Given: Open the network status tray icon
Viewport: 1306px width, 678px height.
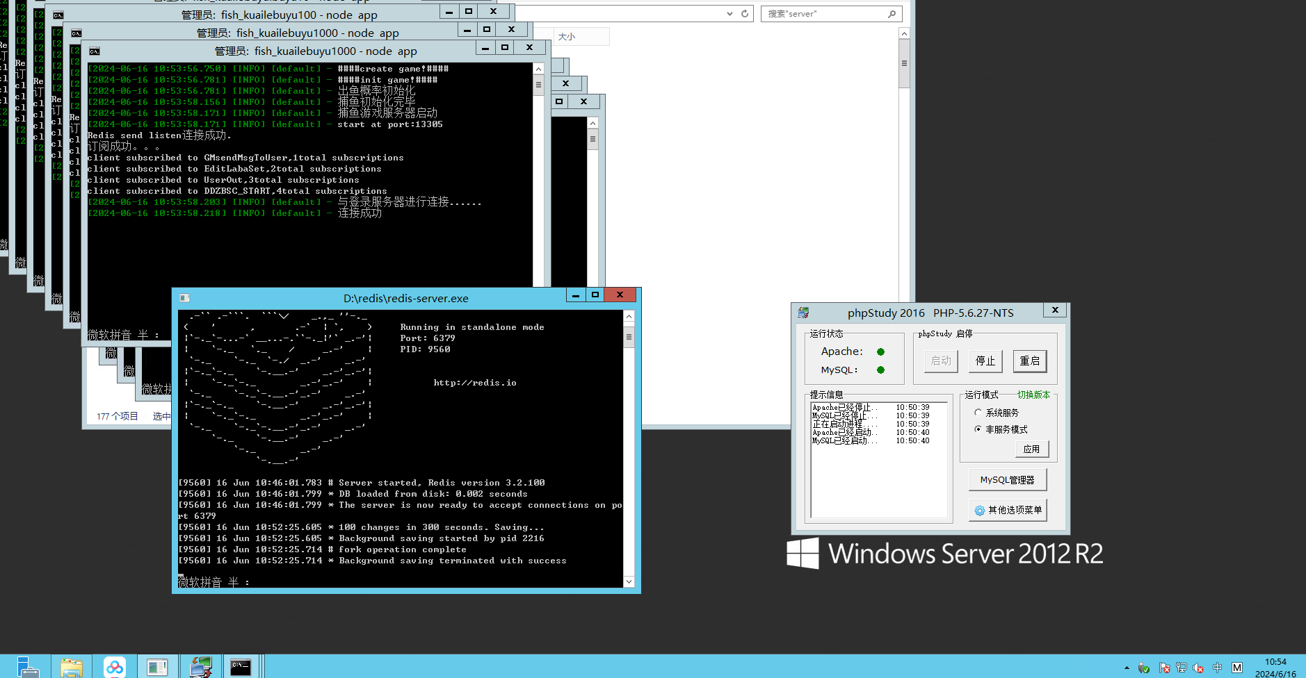Looking at the screenshot, I should [x=1182, y=668].
